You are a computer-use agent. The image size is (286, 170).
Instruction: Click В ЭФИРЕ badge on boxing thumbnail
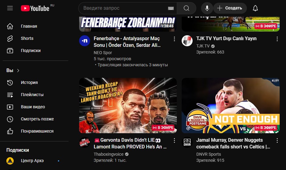pyautogui.click(x=163, y=128)
